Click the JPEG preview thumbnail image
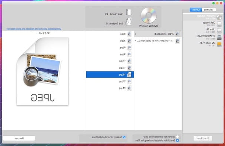The image size is (225, 146). pyautogui.click(x=42, y=71)
